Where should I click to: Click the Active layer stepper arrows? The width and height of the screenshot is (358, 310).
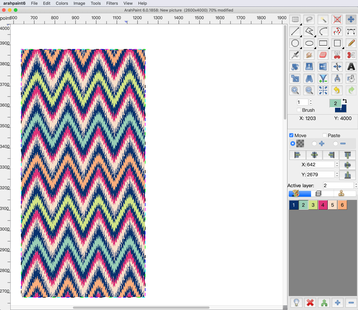(356, 185)
